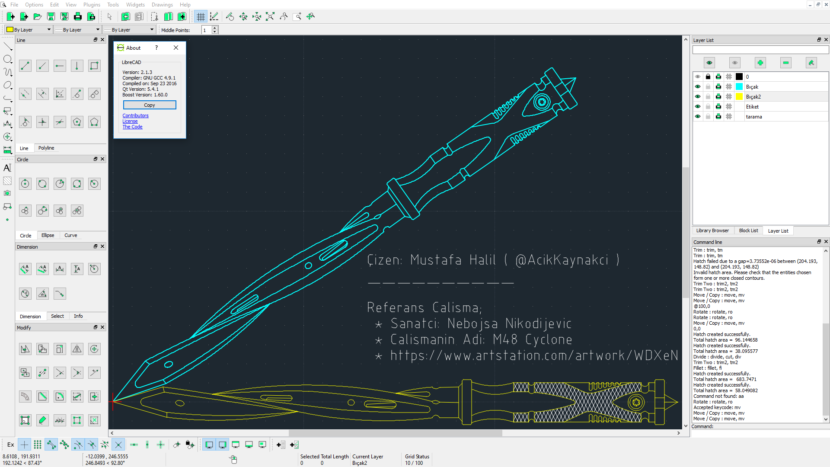Float the Command line panel
Viewport: 830px width, 467px height.
(x=819, y=242)
